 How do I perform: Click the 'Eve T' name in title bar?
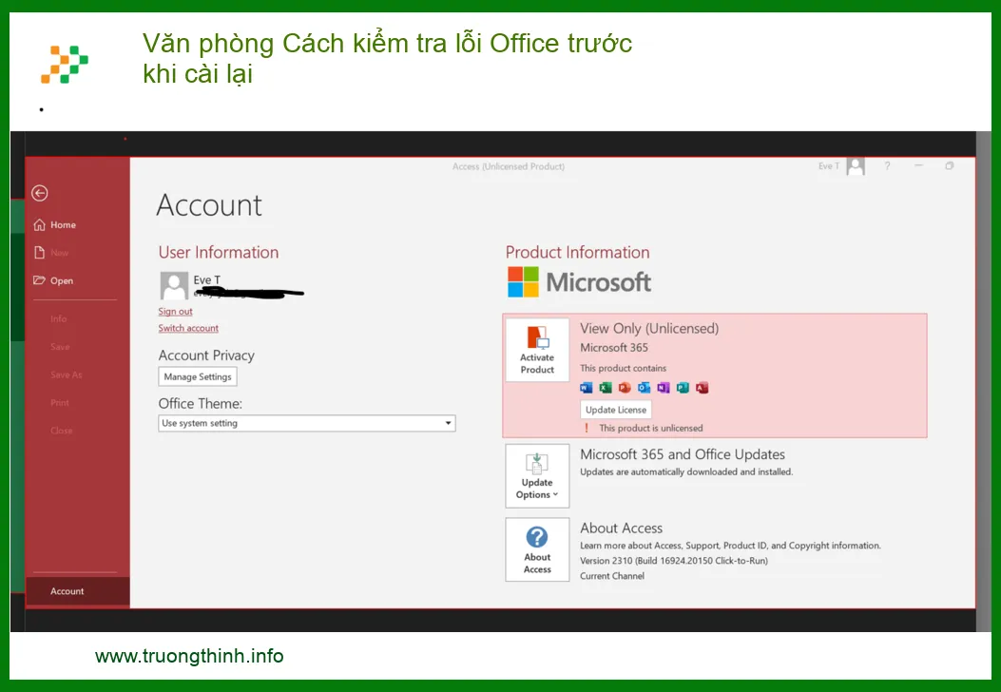click(x=829, y=166)
